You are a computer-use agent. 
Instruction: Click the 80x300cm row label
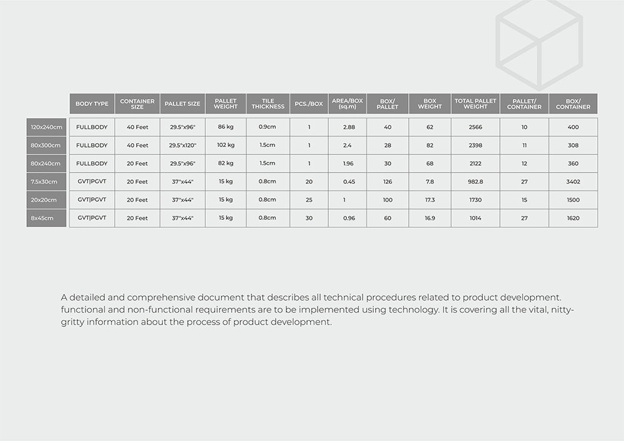47,145
